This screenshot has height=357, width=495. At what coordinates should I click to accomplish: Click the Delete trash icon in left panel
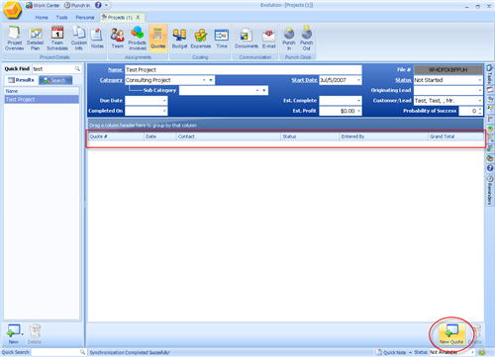[x=35, y=333]
